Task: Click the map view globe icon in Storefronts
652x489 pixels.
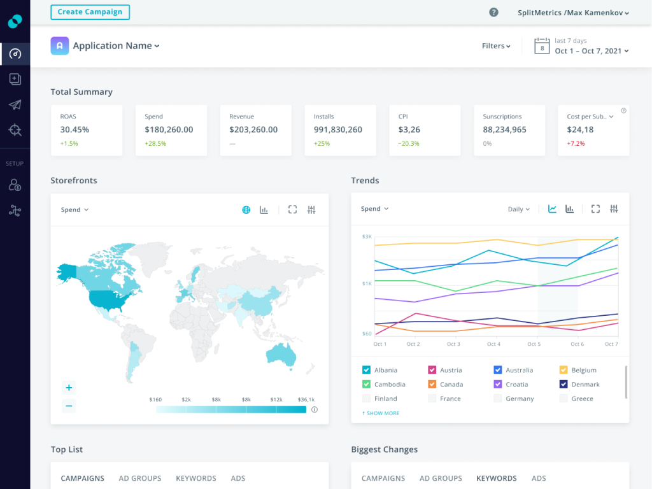Action: click(246, 209)
